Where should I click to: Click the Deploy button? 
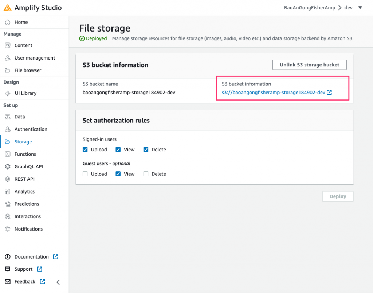[338, 196]
